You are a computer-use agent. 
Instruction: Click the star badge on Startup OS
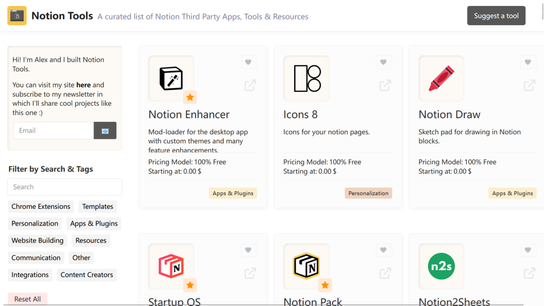190,285
